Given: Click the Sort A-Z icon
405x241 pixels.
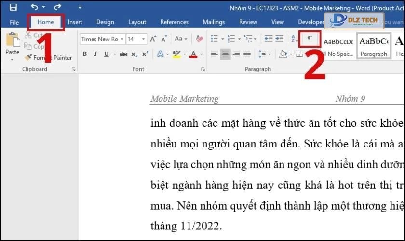Looking at the screenshot, I should coord(294,39).
